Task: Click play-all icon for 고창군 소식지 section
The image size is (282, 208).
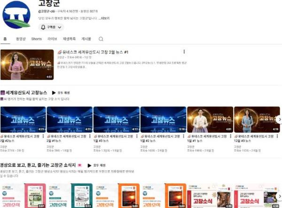Action: point(89,166)
